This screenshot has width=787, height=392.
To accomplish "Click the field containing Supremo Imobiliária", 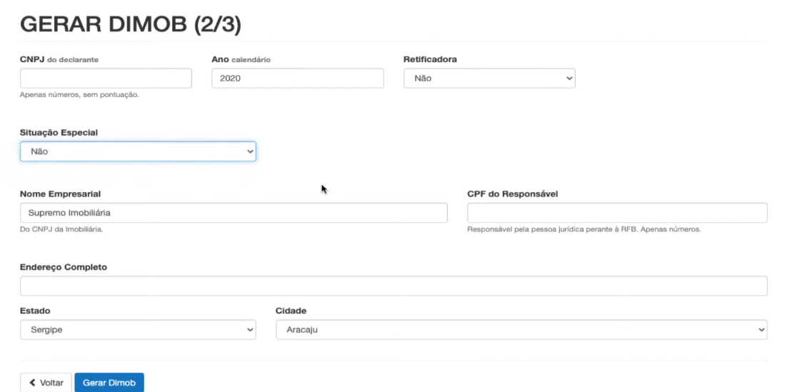I will (x=234, y=213).
